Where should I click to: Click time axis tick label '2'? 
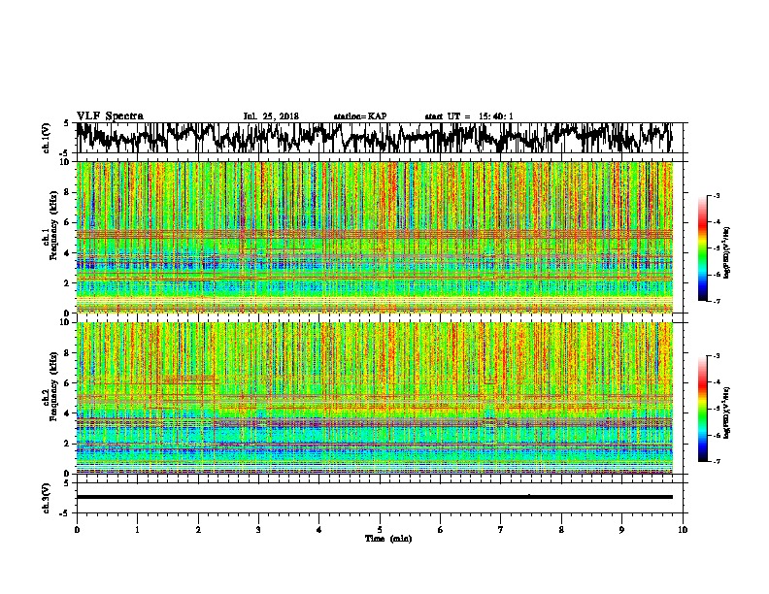[x=198, y=530]
